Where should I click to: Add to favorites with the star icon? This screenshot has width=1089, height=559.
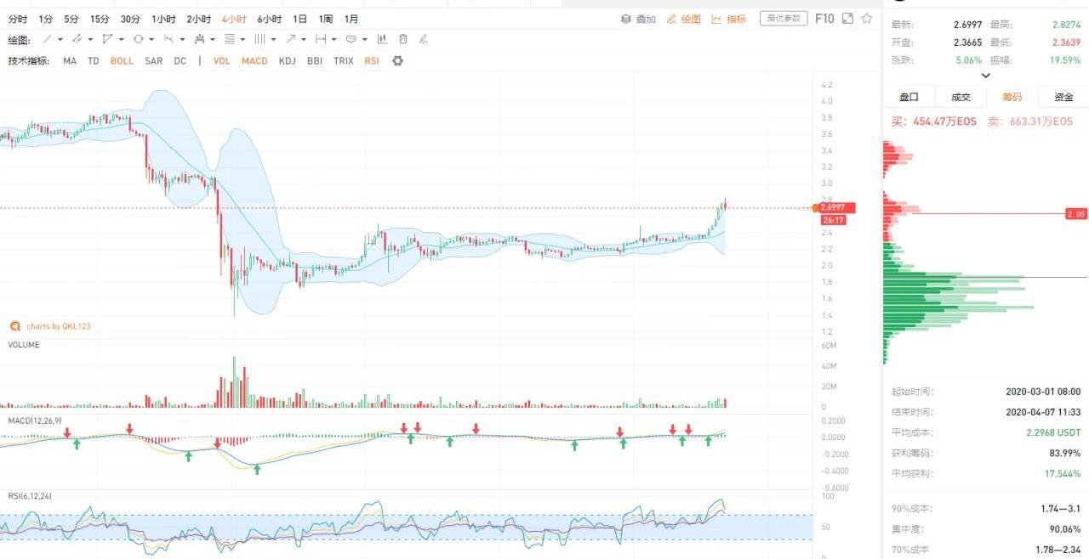[867, 19]
